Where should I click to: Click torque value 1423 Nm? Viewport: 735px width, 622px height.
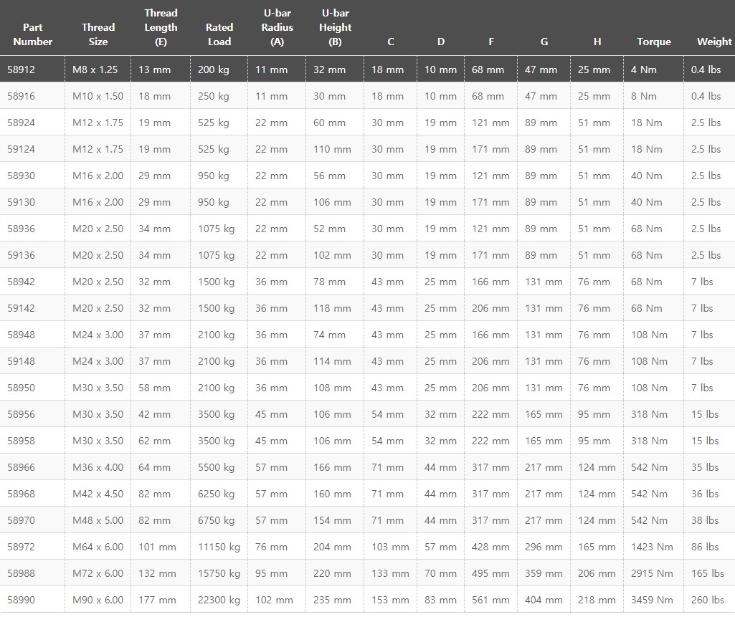click(x=652, y=547)
